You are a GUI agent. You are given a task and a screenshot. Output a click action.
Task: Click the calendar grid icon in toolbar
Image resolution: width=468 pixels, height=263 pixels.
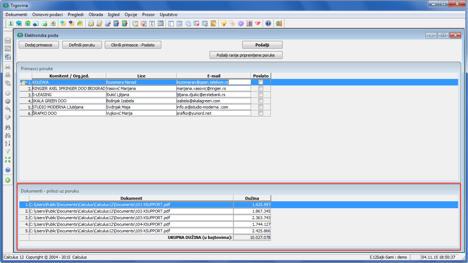click(160, 24)
